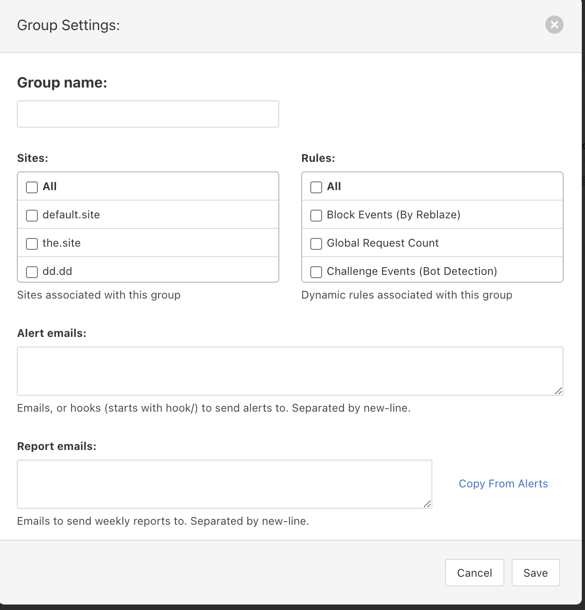
Task: Close the Group Settings dialog
Action: 554,25
